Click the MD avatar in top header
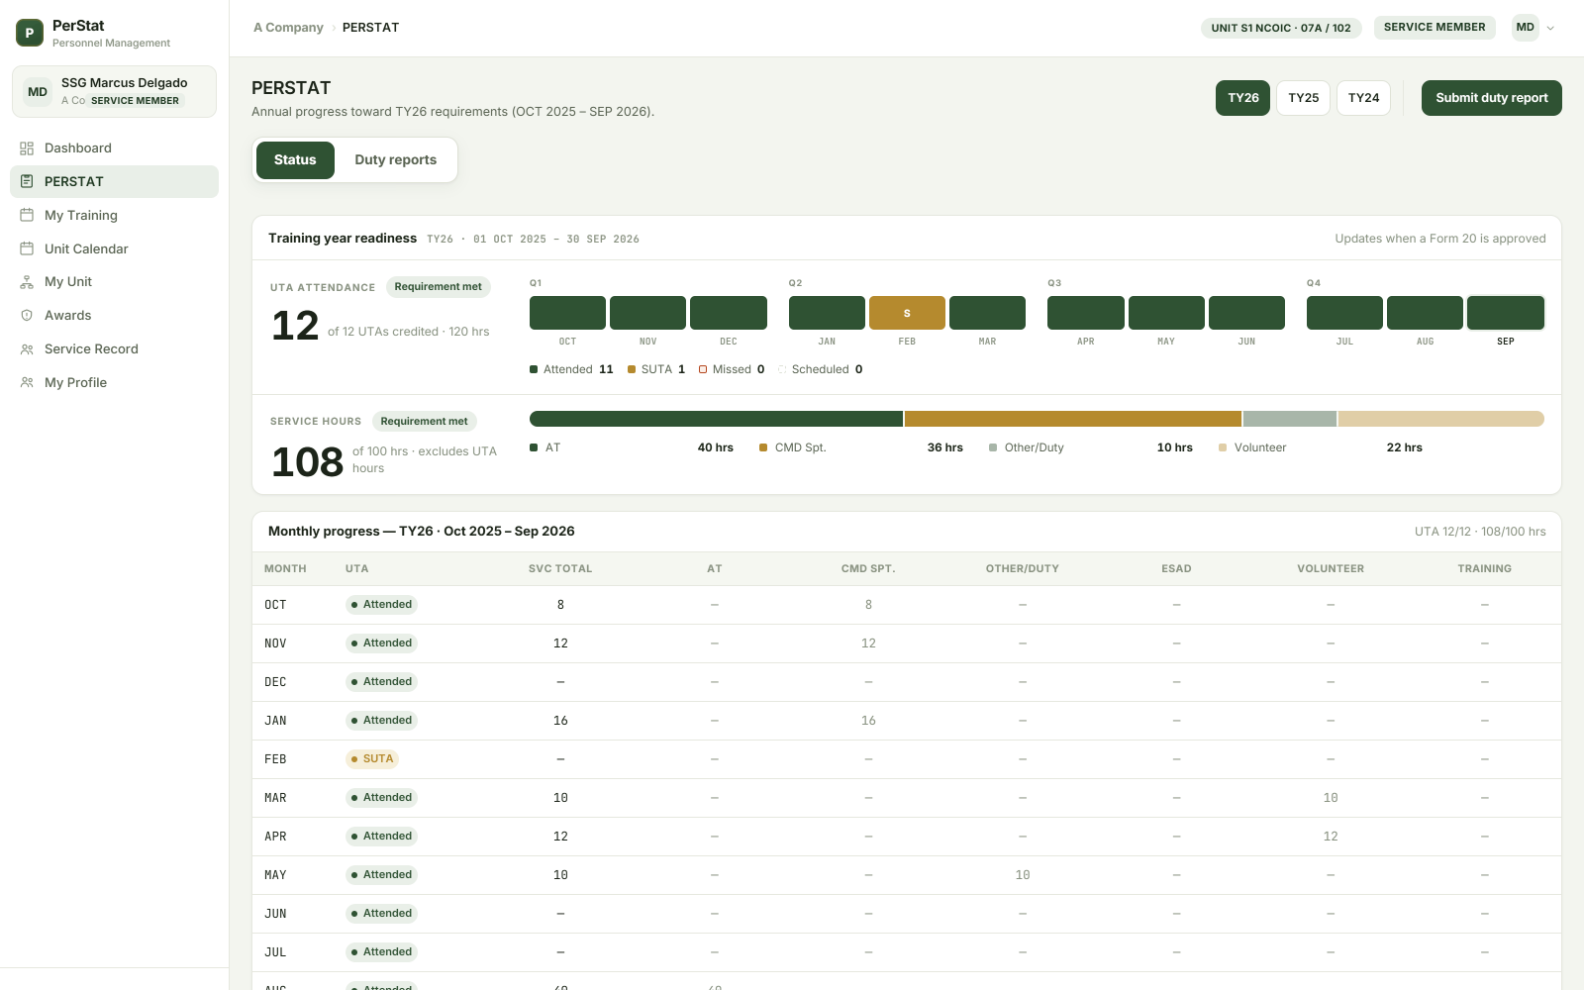1584x990 pixels. [x=1526, y=28]
